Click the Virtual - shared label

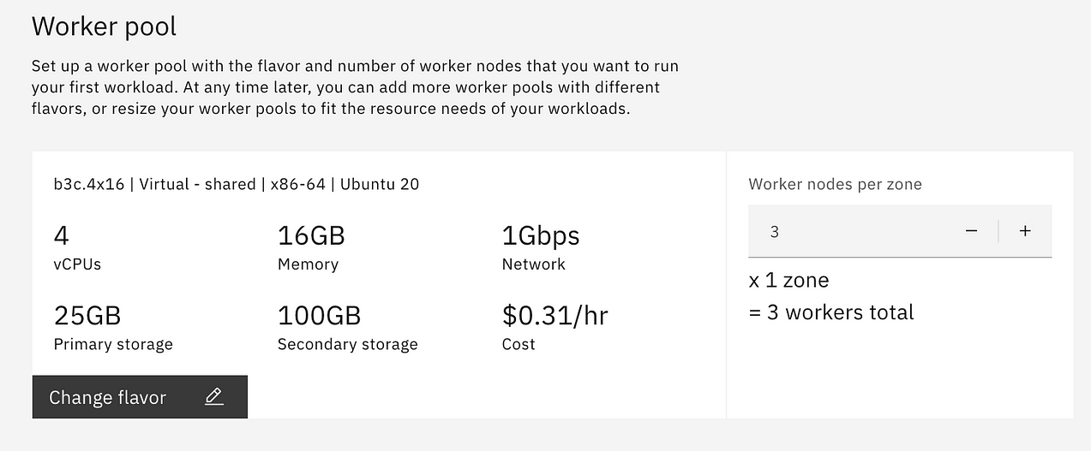tap(197, 184)
